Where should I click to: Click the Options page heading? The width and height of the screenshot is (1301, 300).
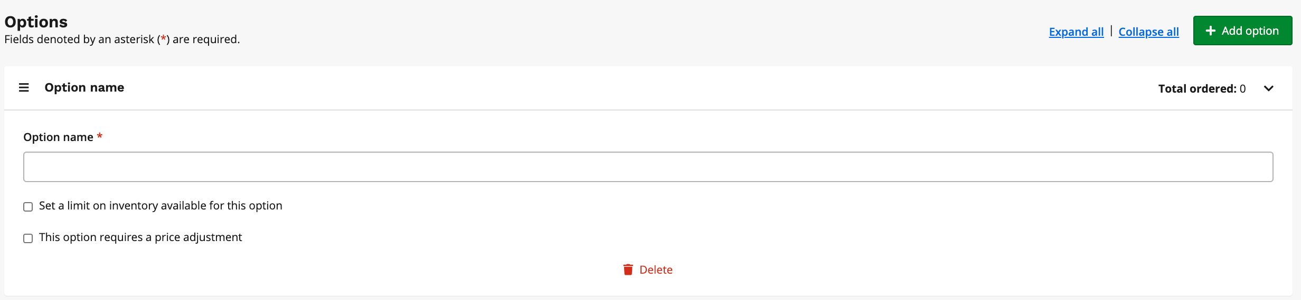coord(36,22)
